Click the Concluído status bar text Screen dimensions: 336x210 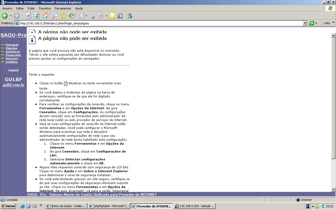click(12, 200)
